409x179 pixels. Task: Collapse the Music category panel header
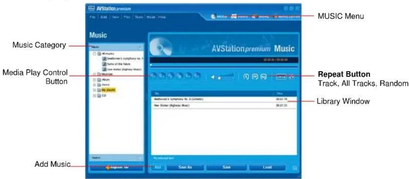tap(116, 47)
